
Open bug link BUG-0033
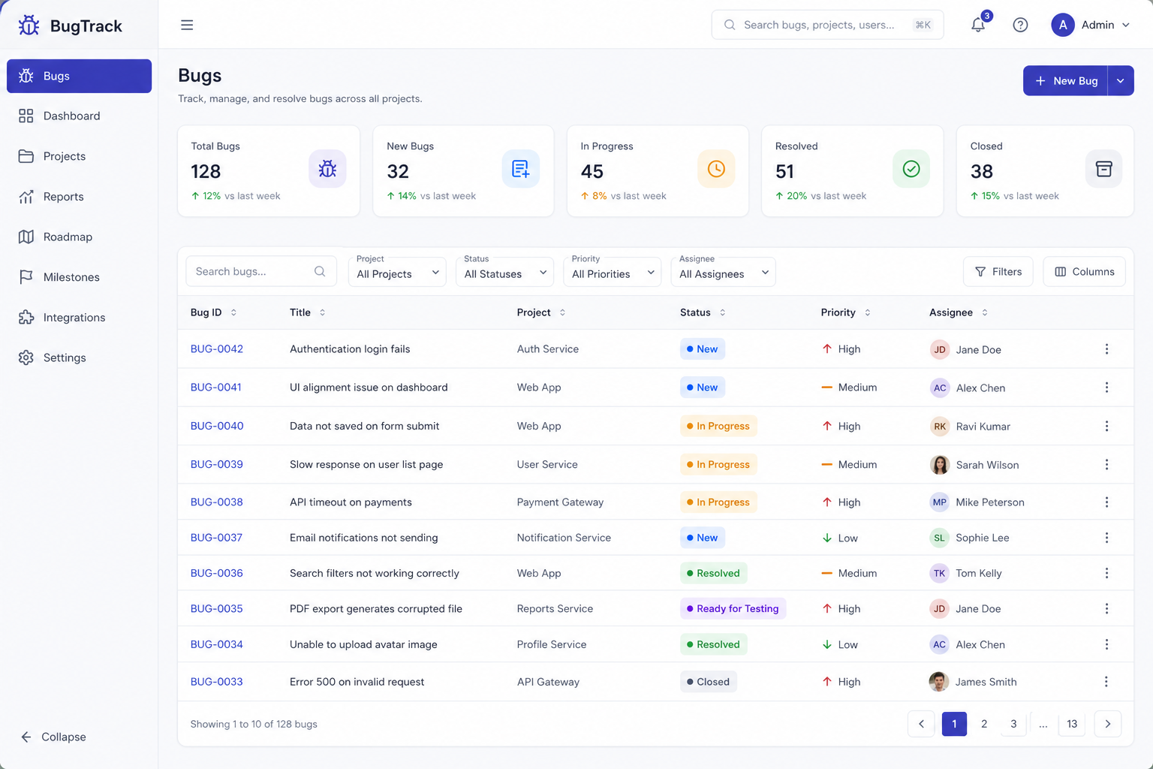(217, 682)
